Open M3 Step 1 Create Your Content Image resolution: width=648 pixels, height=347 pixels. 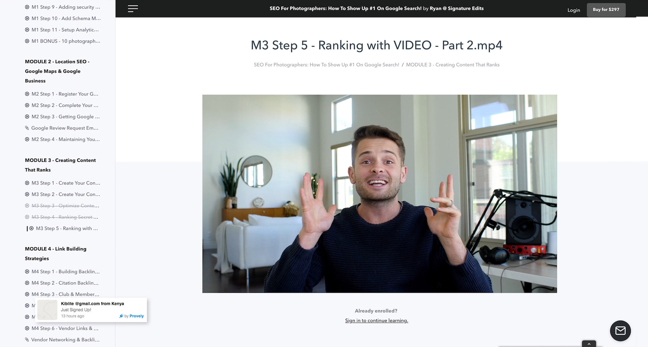coord(65,183)
